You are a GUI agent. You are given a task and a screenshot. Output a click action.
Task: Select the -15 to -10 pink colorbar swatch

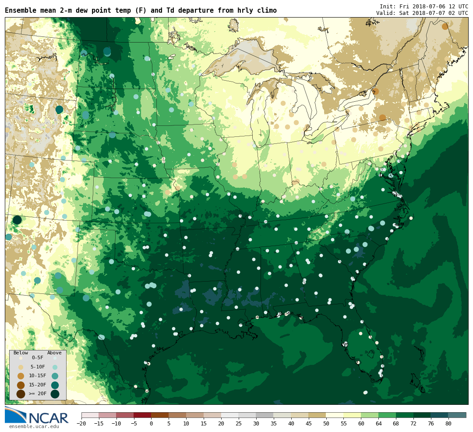[107, 415]
